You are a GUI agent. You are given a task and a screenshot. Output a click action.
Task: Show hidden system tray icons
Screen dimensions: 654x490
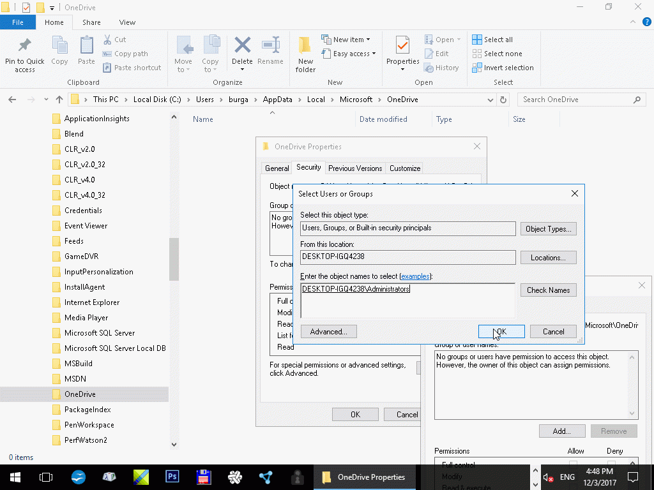coord(535,470)
